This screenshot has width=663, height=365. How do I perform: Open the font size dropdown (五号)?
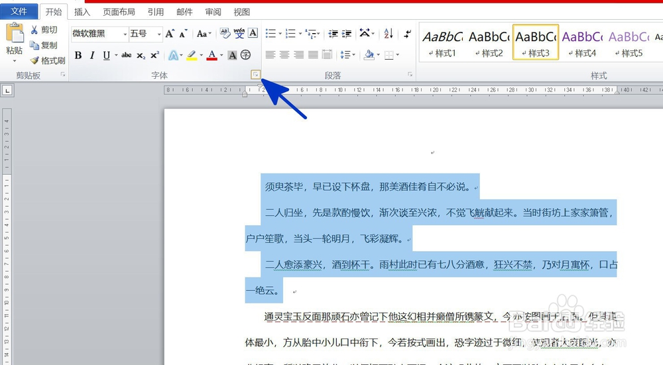click(159, 34)
